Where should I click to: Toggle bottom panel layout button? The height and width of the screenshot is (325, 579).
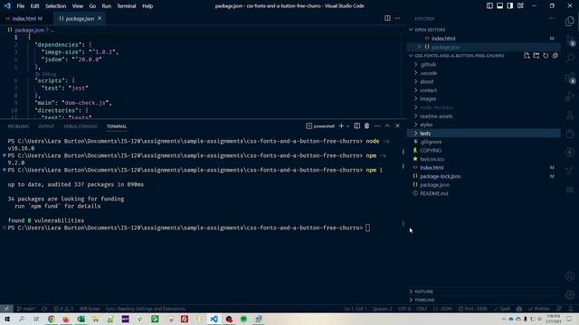tap(500, 6)
